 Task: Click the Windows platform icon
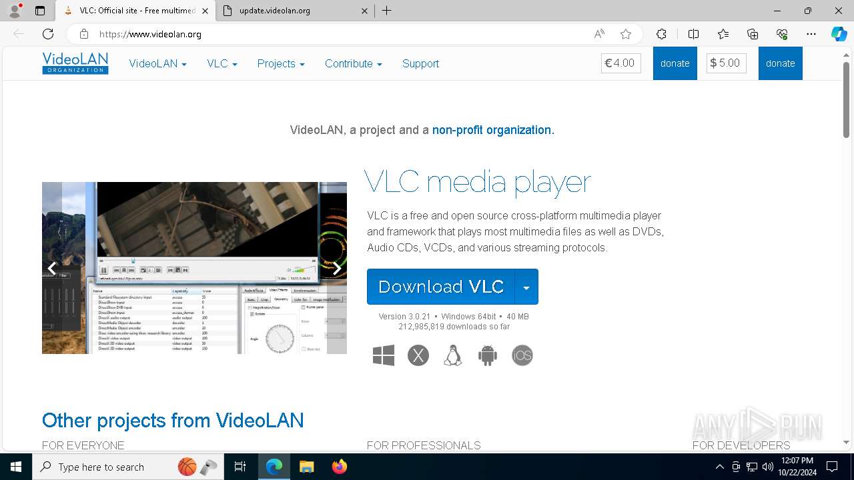tap(384, 355)
